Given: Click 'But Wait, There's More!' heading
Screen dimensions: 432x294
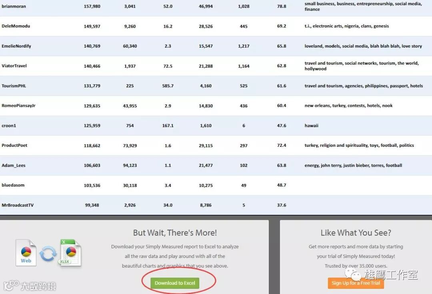Looking at the screenshot, I should tap(175, 233).
